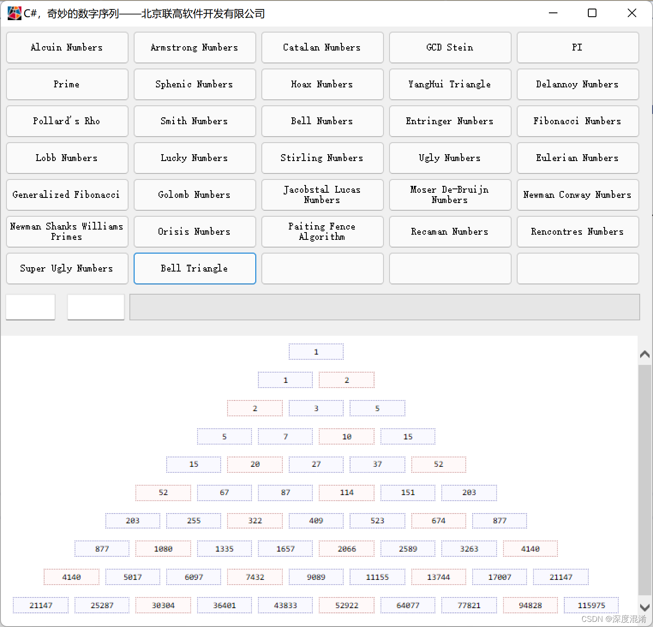
Task: Open Sphenic Numbers
Action: (x=195, y=84)
